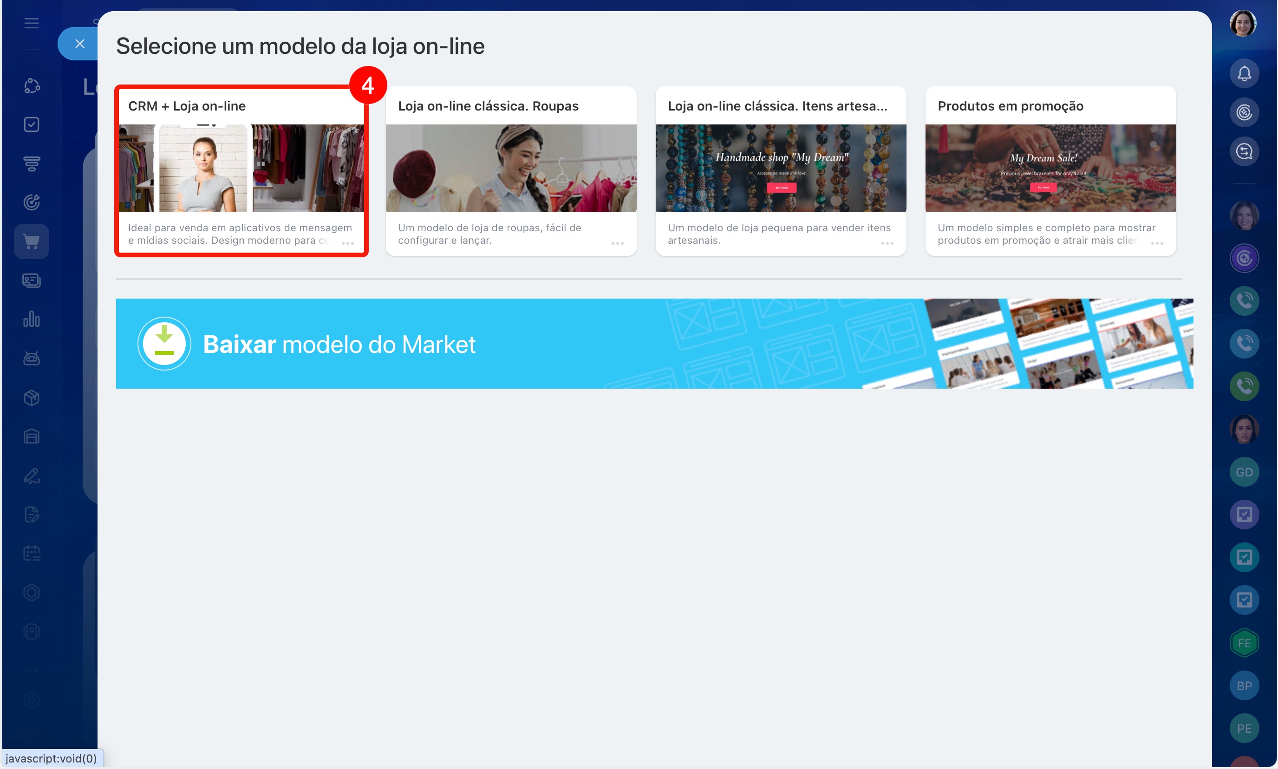The width and height of the screenshot is (1278, 769).
Task: Open the notifications bell icon
Action: [1244, 73]
